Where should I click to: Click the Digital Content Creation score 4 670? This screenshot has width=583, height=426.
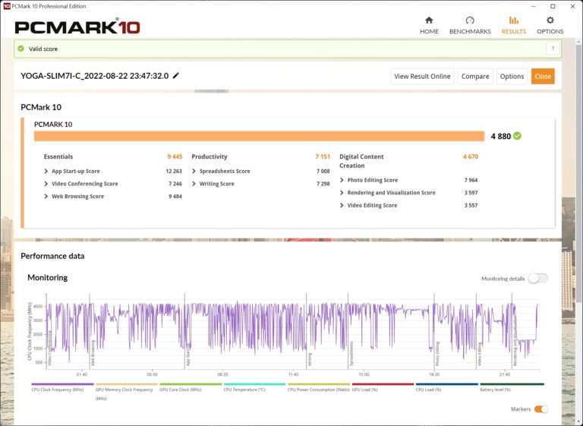click(x=471, y=156)
